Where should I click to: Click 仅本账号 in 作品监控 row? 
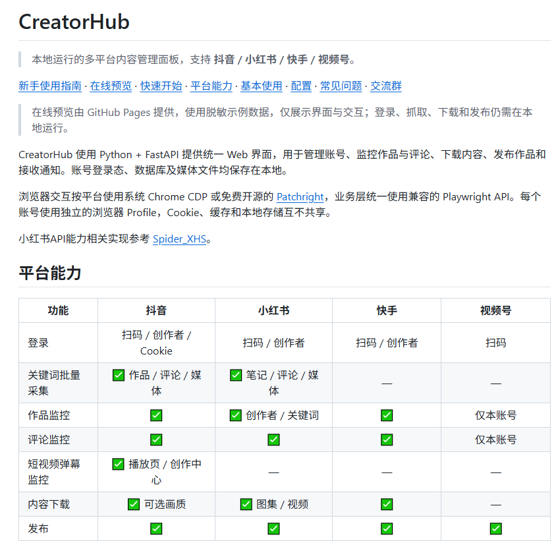coord(495,415)
